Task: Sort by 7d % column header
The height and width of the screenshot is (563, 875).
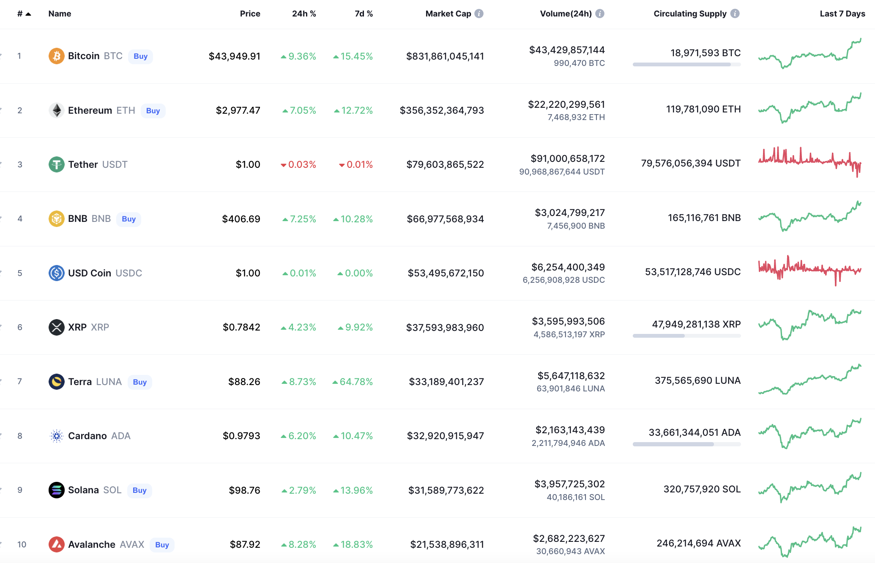Action: click(364, 14)
